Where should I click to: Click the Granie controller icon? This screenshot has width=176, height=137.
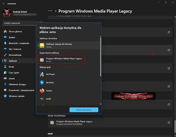(5, 78)
